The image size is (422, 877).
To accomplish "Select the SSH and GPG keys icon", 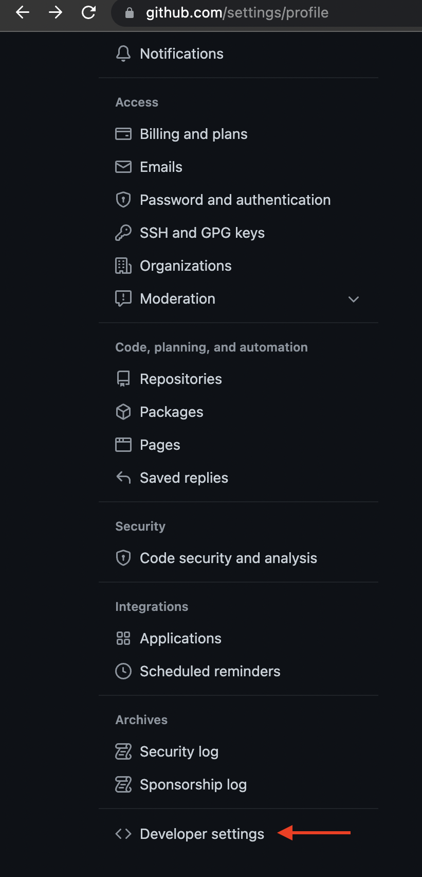I will point(123,233).
